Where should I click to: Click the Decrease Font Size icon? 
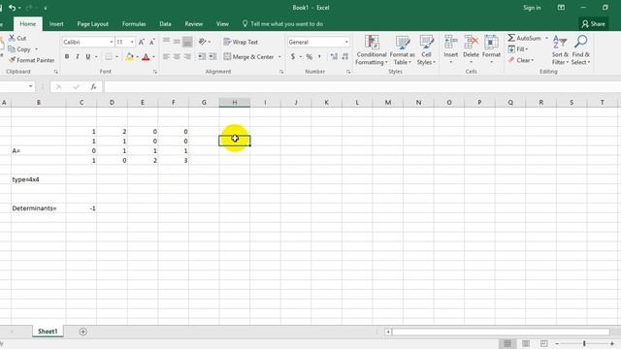point(152,42)
